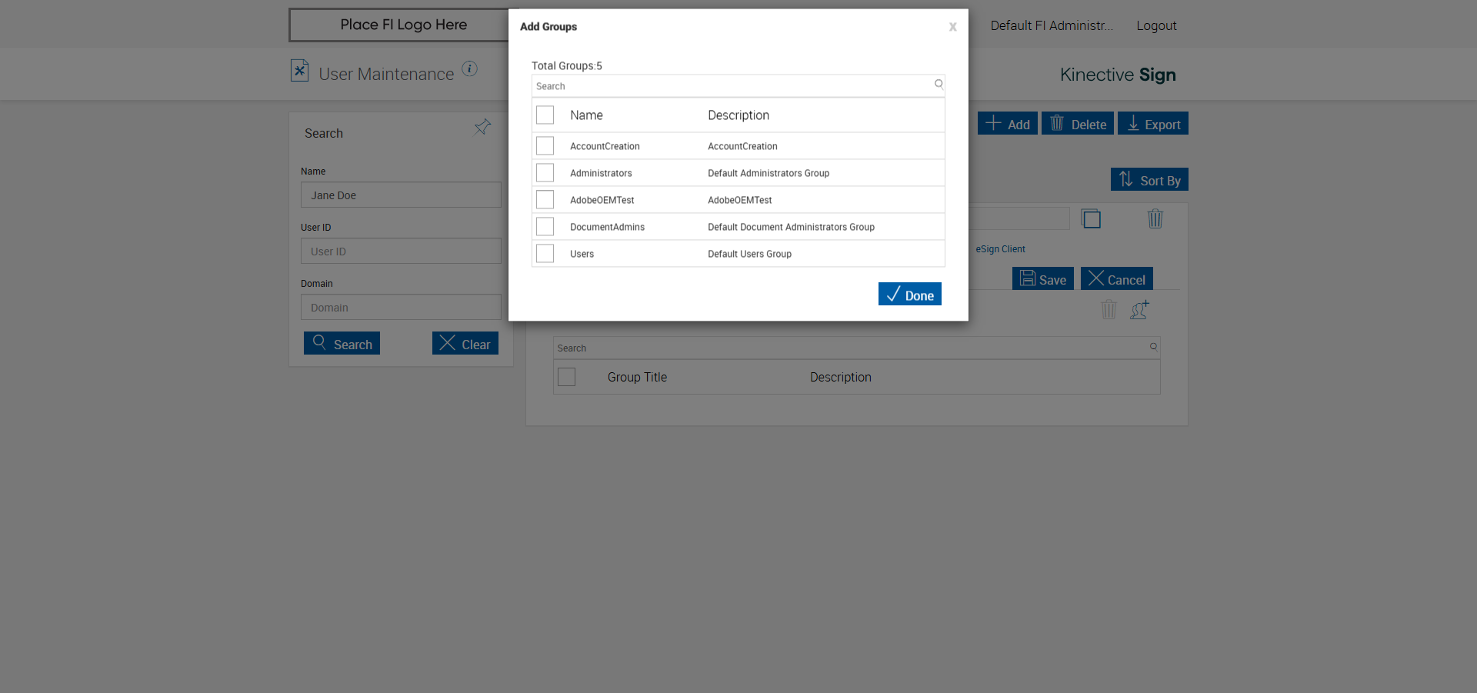Click the trash icon above the groups table
The width and height of the screenshot is (1477, 693).
coord(1109,309)
